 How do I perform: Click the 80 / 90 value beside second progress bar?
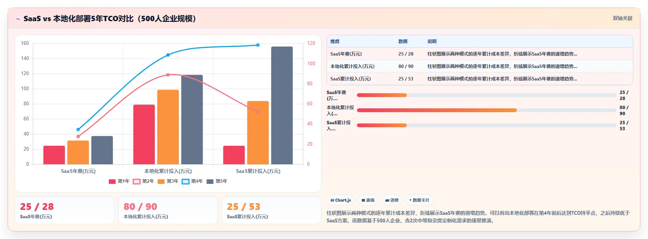(x=624, y=110)
